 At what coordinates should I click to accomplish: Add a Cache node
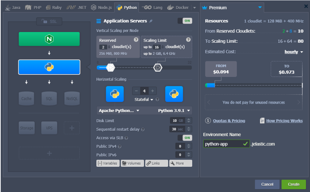[x=26, y=99]
